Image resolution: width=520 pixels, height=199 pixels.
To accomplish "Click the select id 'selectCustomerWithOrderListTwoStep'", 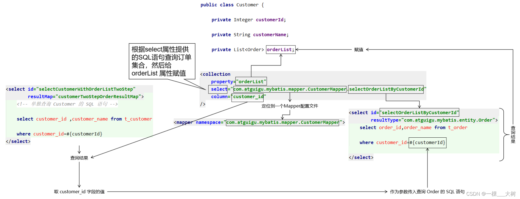I will 86,89.
